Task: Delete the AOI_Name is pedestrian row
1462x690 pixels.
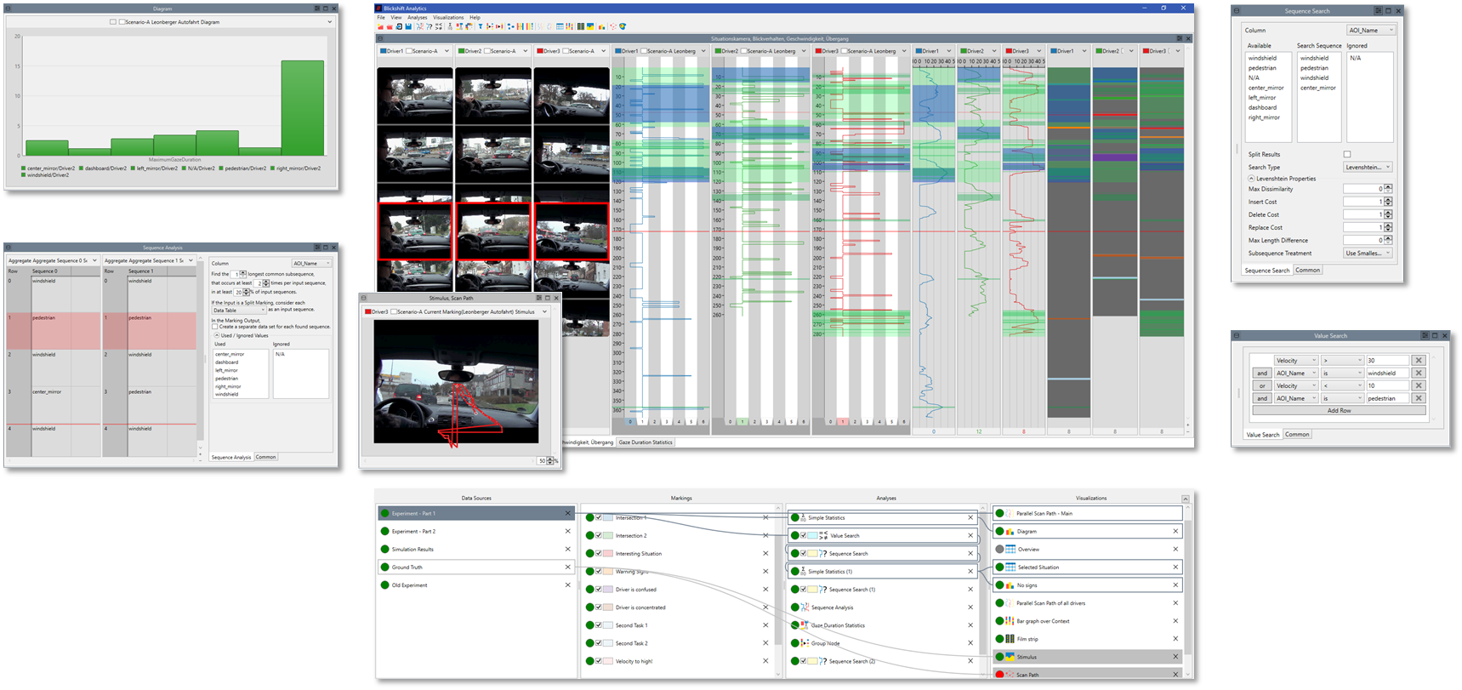Action: 1419,398
